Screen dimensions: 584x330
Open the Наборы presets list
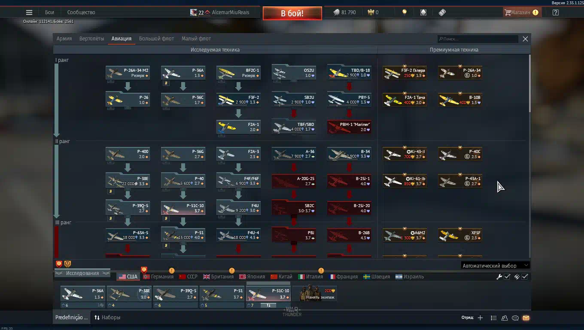pyautogui.click(x=107, y=318)
